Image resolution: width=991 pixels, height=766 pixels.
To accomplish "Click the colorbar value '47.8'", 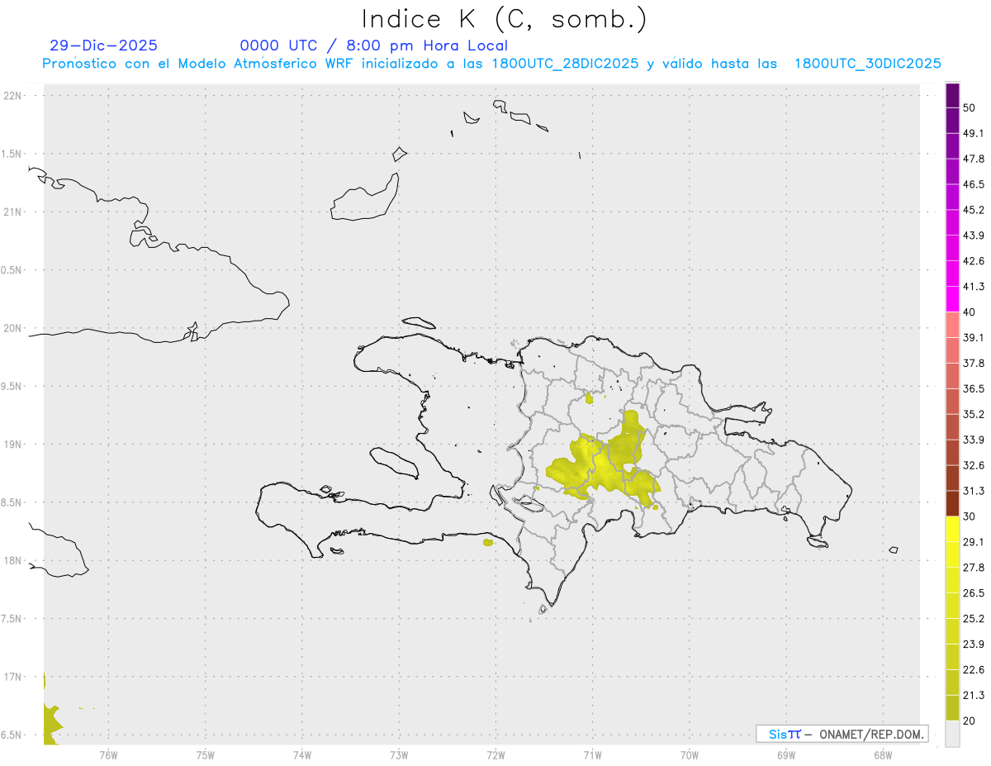I will coord(974,159).
